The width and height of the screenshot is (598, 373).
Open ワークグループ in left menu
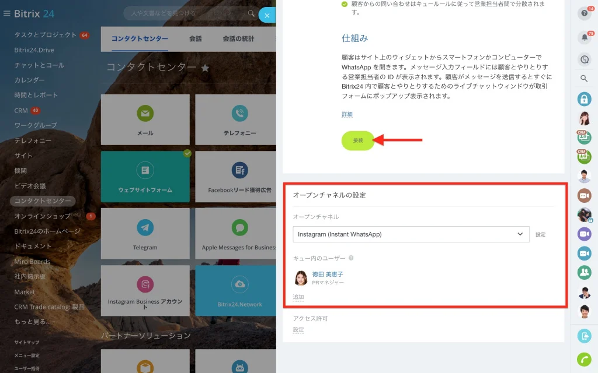[36, 125]
